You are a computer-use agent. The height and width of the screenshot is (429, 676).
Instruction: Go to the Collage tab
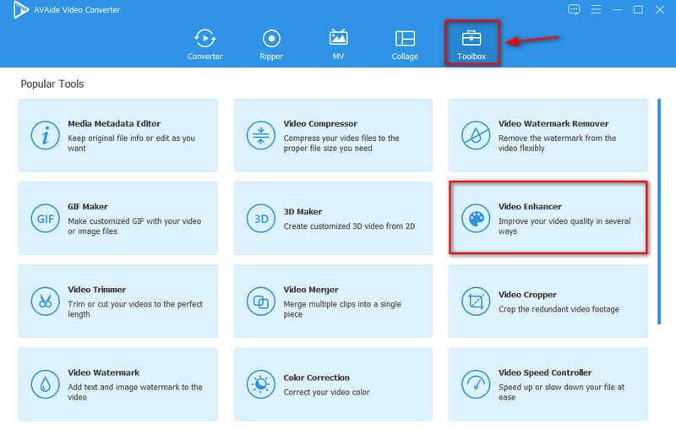coord(405,45)
